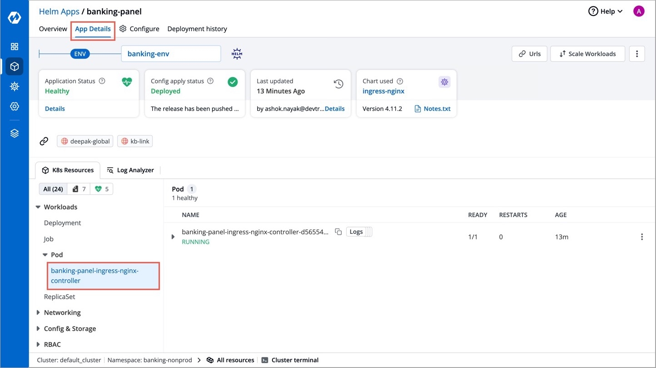Open the three-dot menu for the pod row
The height and width of the screenshot is (368, 656).
click(x=641, y=237)
